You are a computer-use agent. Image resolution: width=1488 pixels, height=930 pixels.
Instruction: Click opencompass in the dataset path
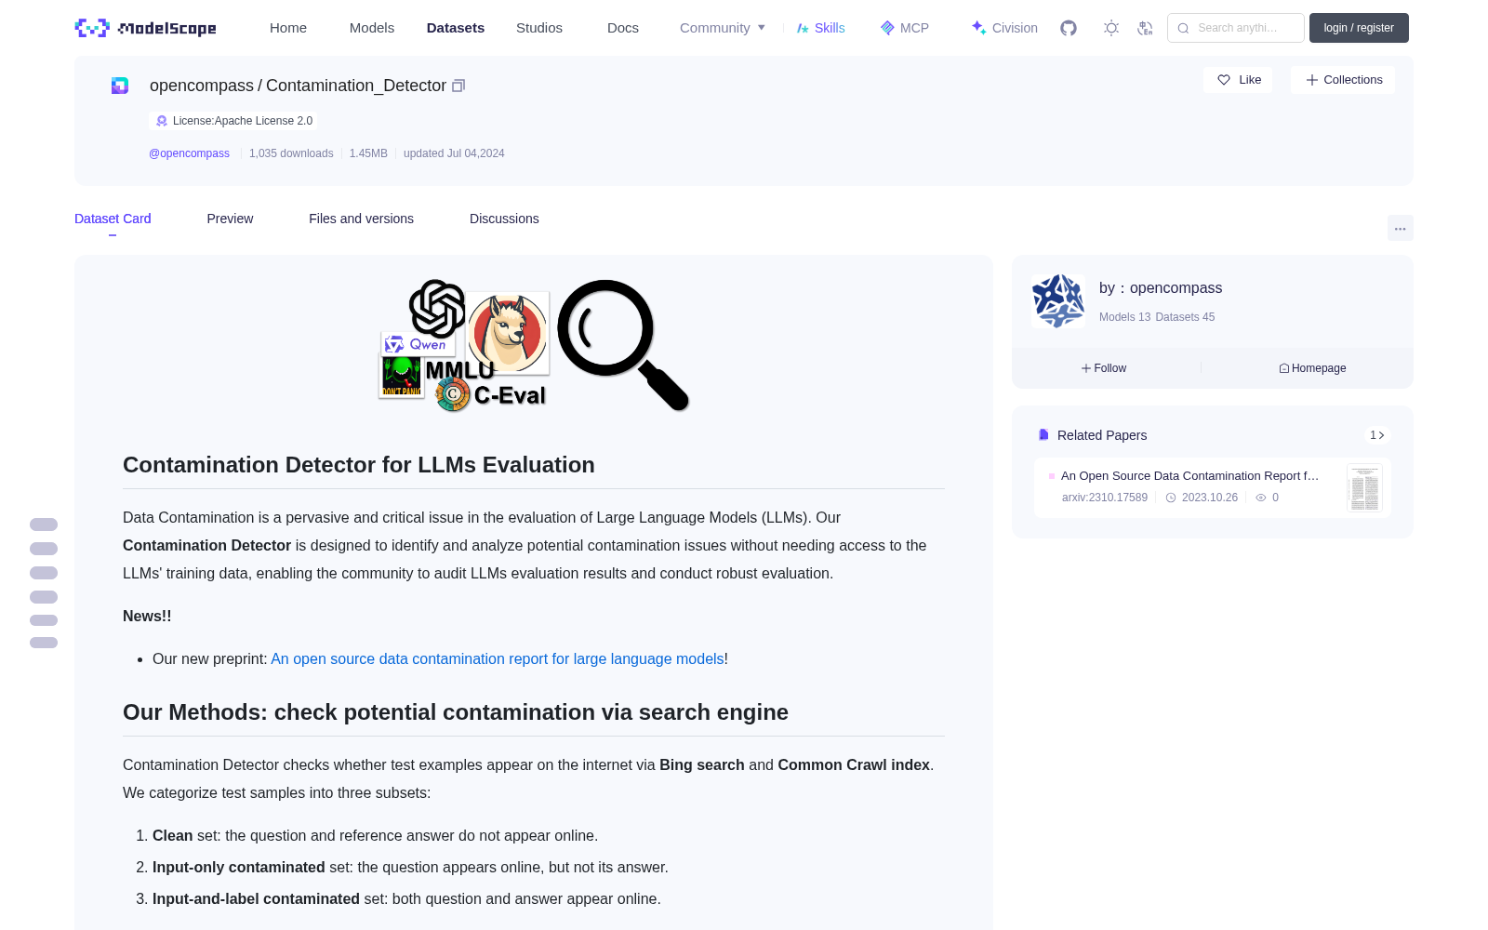202,86
